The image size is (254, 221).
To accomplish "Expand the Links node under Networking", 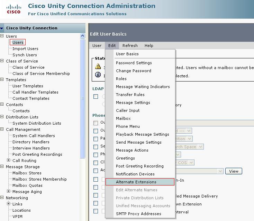I will 8,203.
